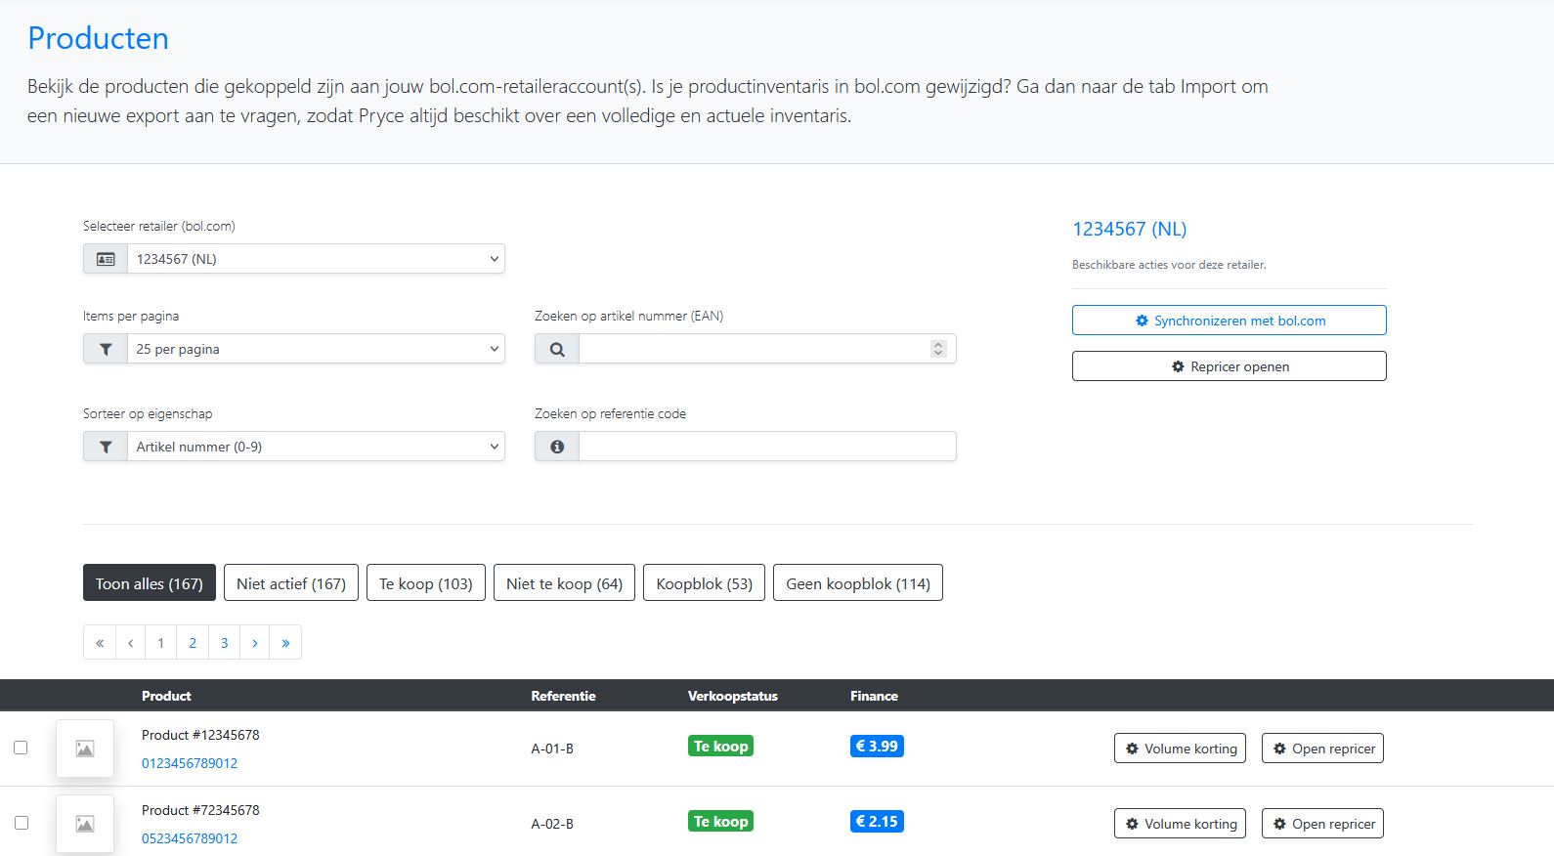Click Volume korting for Product #12345678

click(1181, 749)
